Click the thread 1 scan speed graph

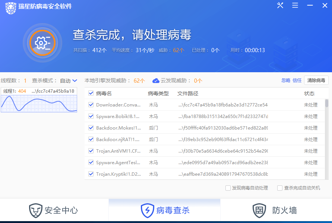tap(39, 103)
